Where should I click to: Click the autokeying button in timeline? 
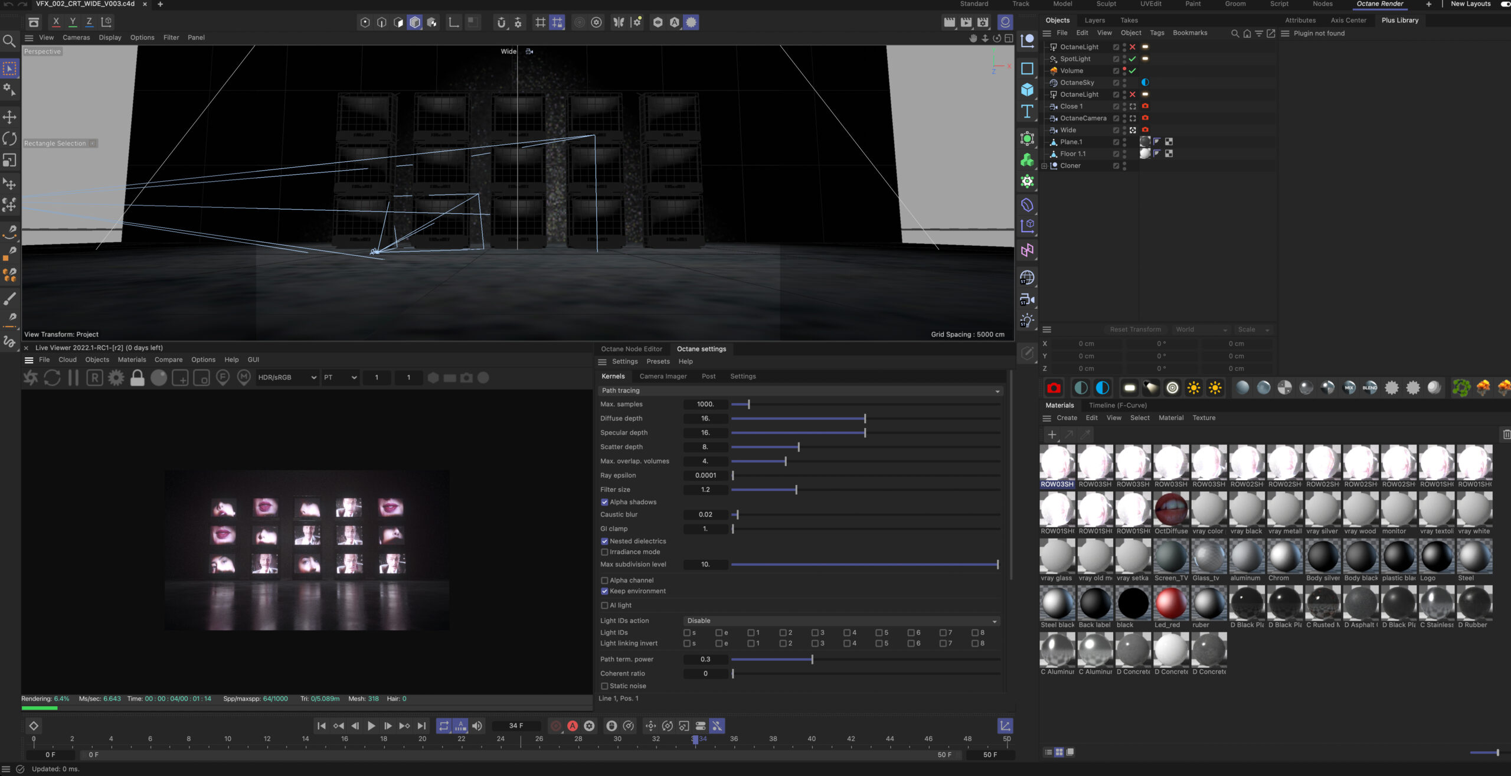tap(572, 726)
